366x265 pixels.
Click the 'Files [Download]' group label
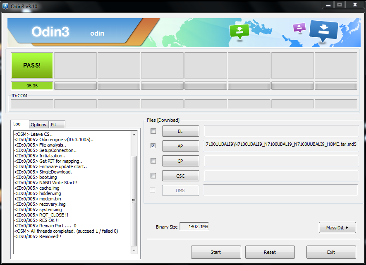[x=163, y=120]
